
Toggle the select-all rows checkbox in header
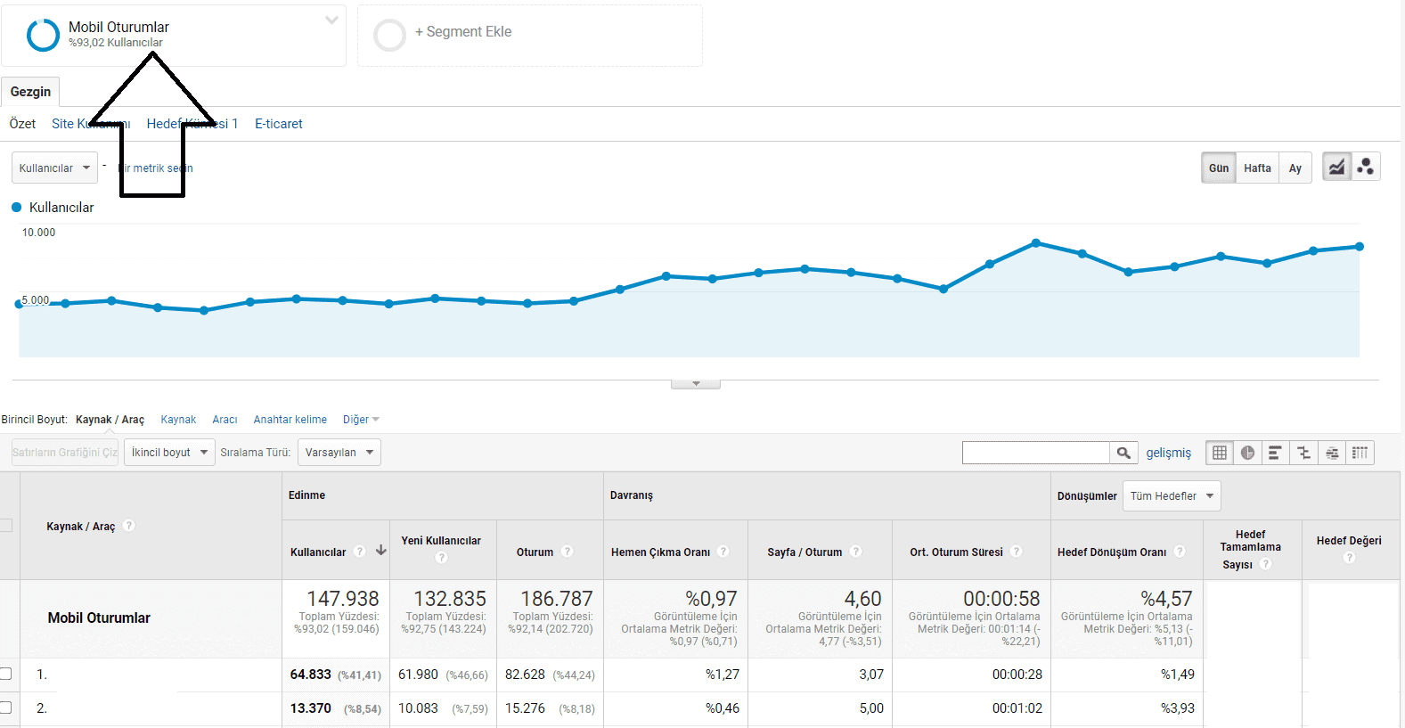[x=5, y=525]
